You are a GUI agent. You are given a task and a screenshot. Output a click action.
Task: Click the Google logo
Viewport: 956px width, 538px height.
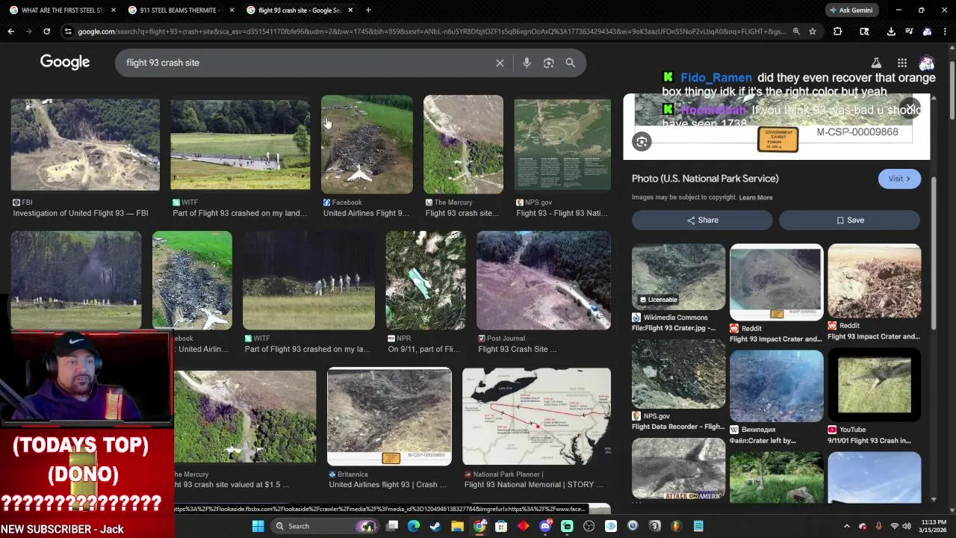(65, 62)
